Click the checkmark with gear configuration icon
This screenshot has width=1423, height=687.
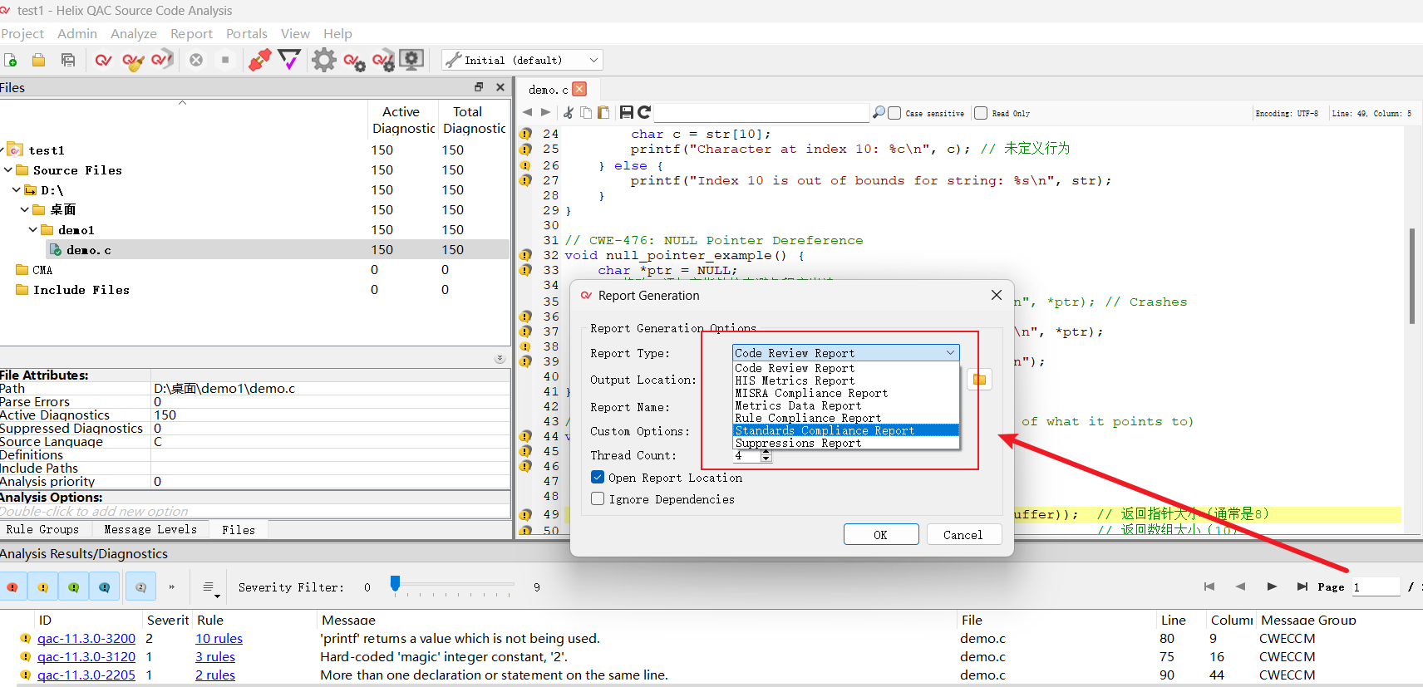(x=354, y=61)
